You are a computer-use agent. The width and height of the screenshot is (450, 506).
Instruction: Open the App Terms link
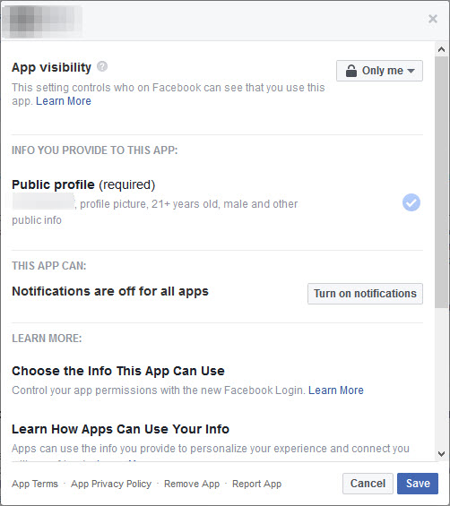35,484
